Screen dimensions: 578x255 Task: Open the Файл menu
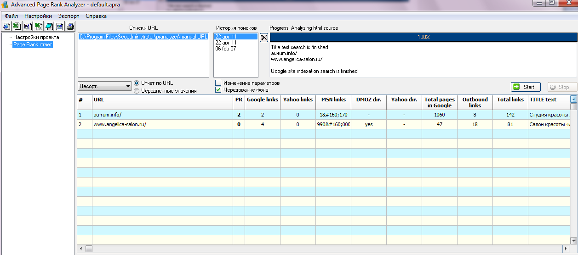coord(11,16)
